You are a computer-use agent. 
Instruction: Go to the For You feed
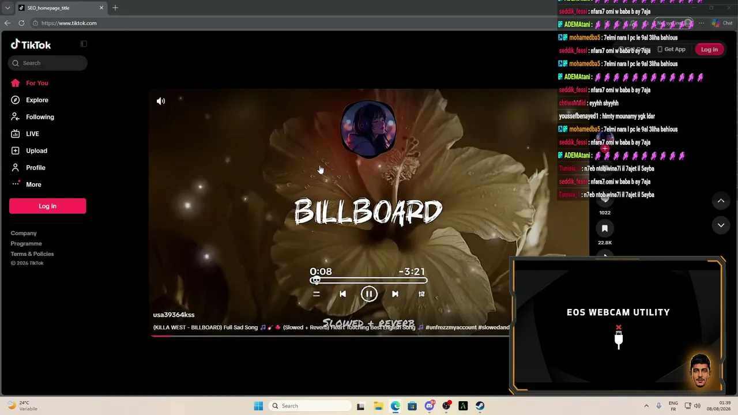(29, 83)
